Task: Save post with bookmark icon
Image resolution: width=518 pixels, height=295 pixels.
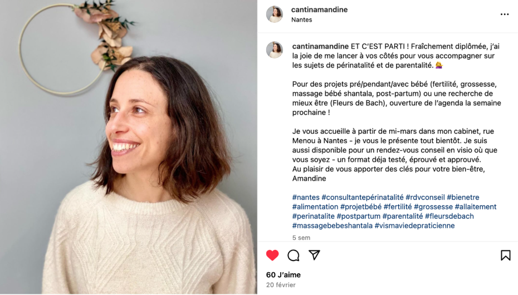Action: pos(505,255)
